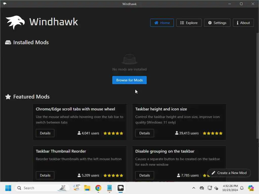Click the taskbar Search box
259x194 pixels.
point(42,188)
